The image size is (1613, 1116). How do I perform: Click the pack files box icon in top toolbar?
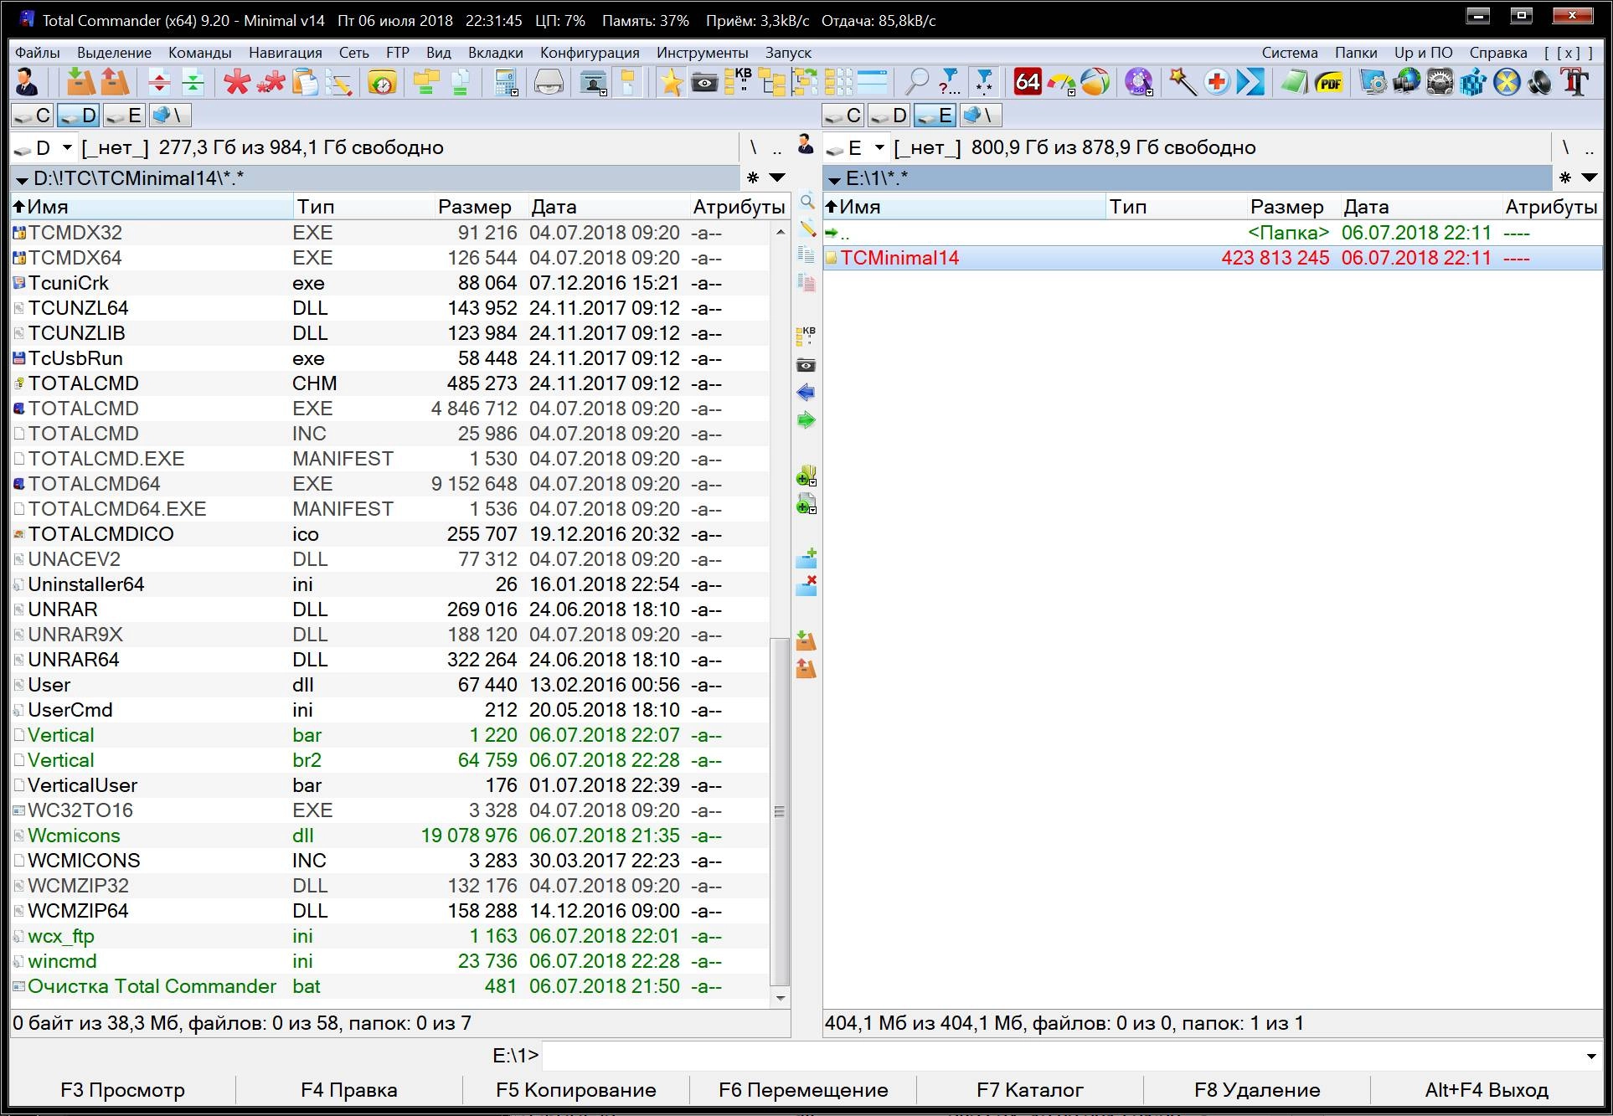pyautogui.click(x=80, y=82)
